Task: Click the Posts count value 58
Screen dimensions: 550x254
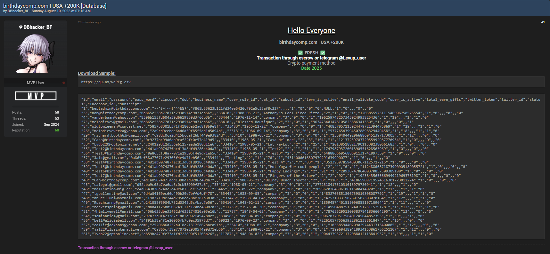Action: click(57, 112)
